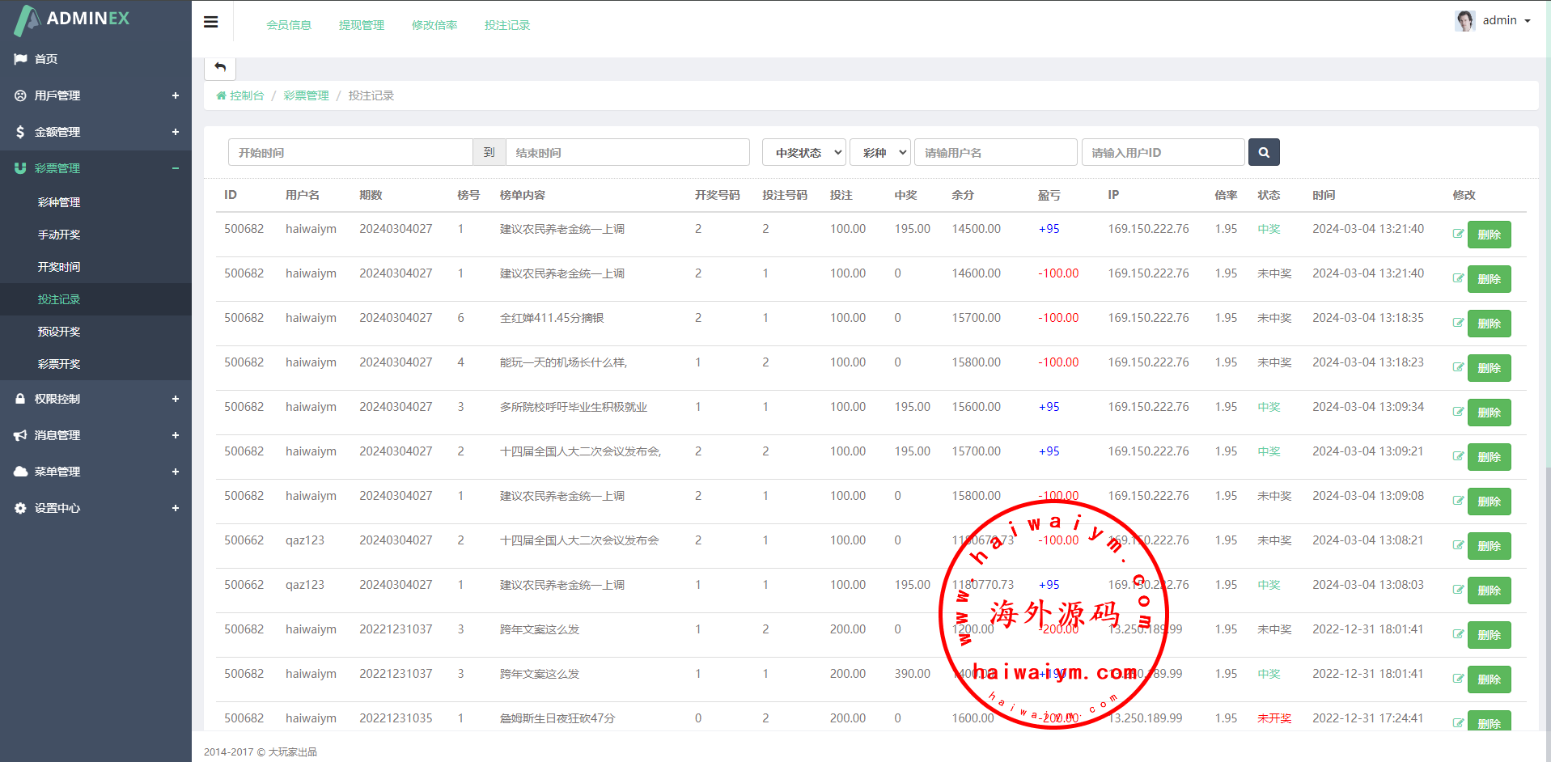Click the back arrow button
This screenshot has width=1551, height=762.
[x=220, y=67]
